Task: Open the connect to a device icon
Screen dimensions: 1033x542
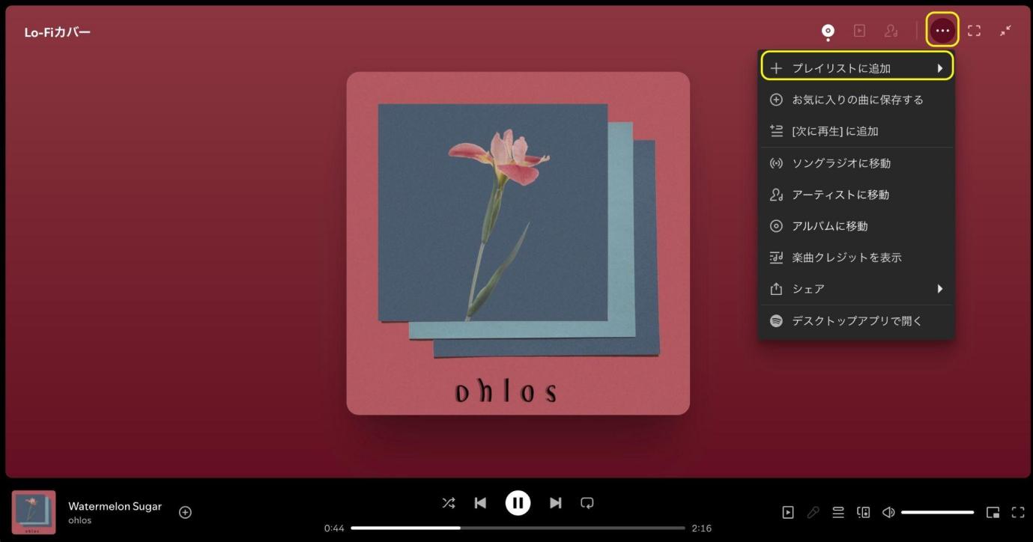Action: pyautogui.click(x=864, y=513)
